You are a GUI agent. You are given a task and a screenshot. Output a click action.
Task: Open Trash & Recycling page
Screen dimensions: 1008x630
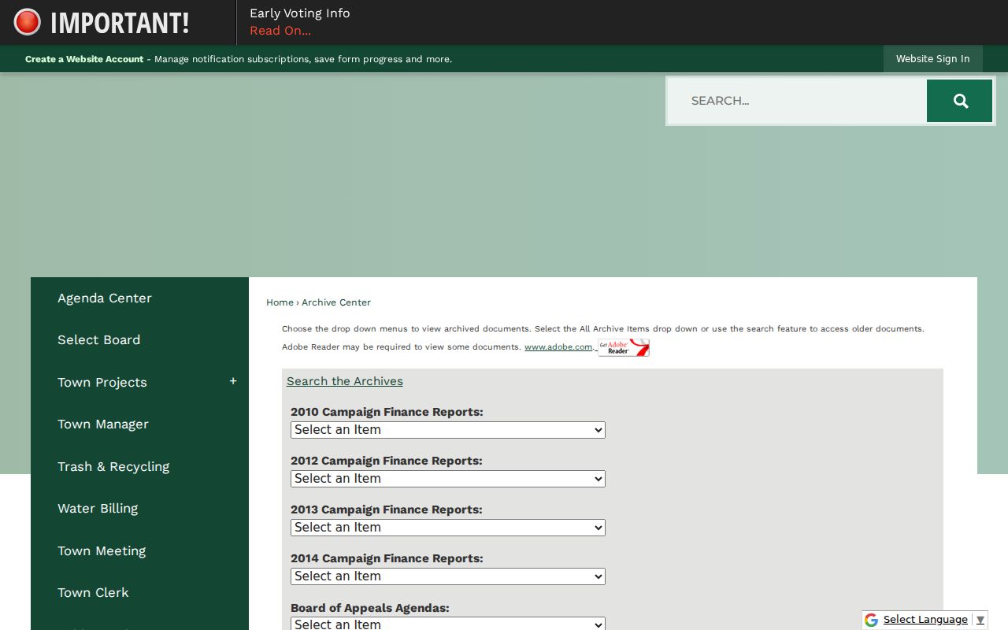113,466
